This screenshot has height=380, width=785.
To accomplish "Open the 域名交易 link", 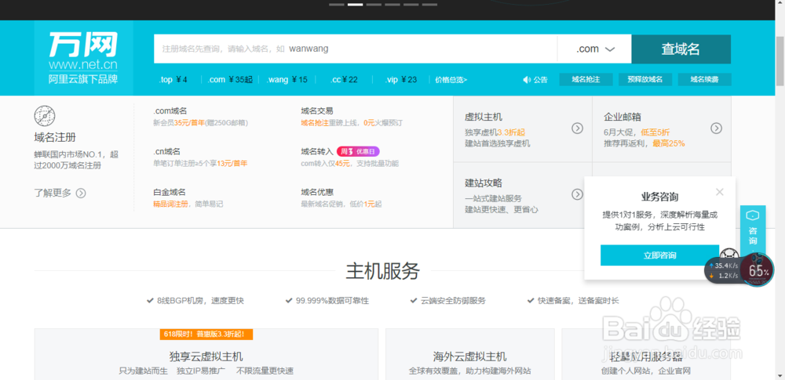I will (x=317, y=111).
